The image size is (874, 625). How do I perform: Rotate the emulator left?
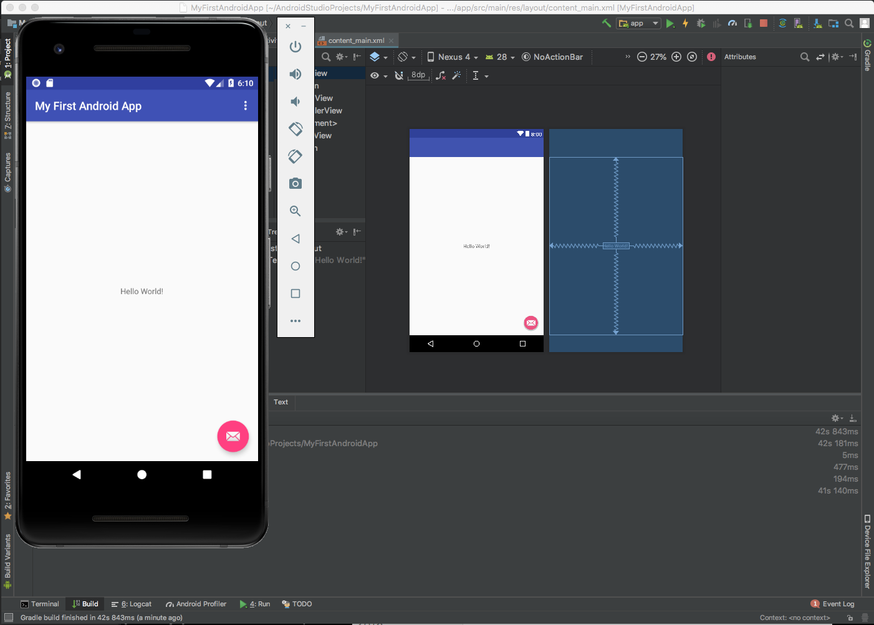[x=295, y=129]
